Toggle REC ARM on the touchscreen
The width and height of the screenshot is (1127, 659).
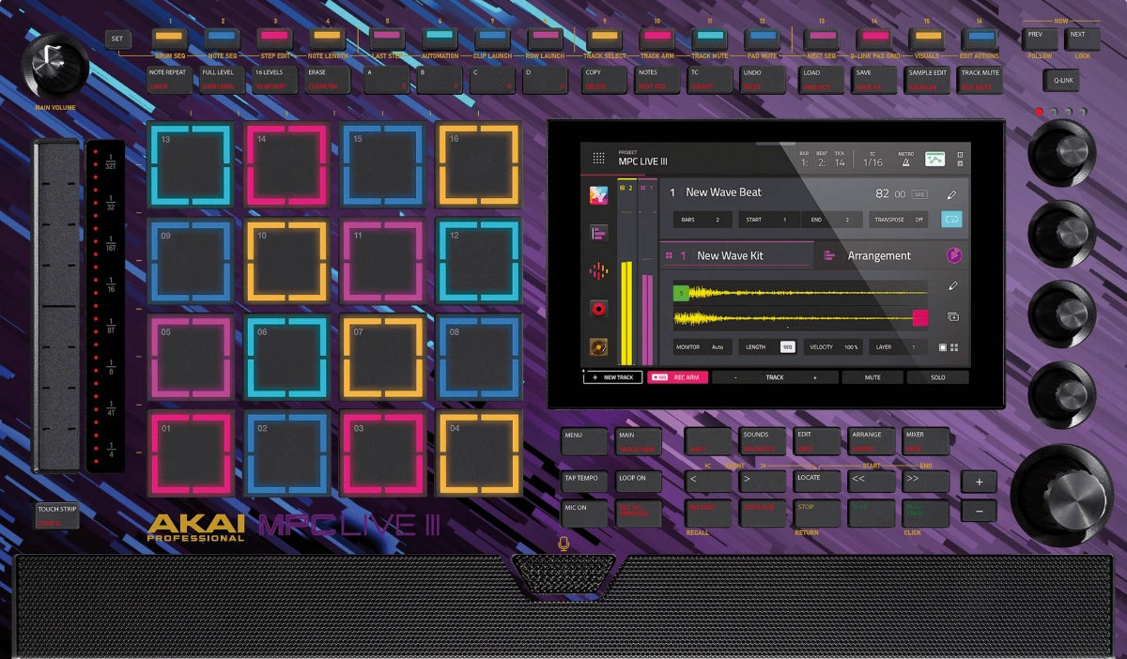[x=676, y=377]
